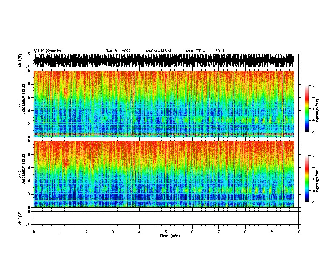Click the 8 kHz tick label on ch.1 axis
This screenshot has width=336, height=260.
click(29, 84)
